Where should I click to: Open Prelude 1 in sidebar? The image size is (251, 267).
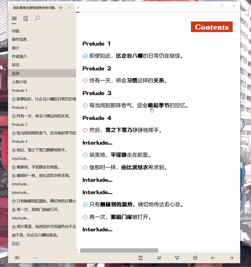pos(42,90)
